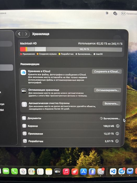Open the Phone app in the Dock
The width and height of the screenshot is (137, 183).
click(x=14, y=171)
